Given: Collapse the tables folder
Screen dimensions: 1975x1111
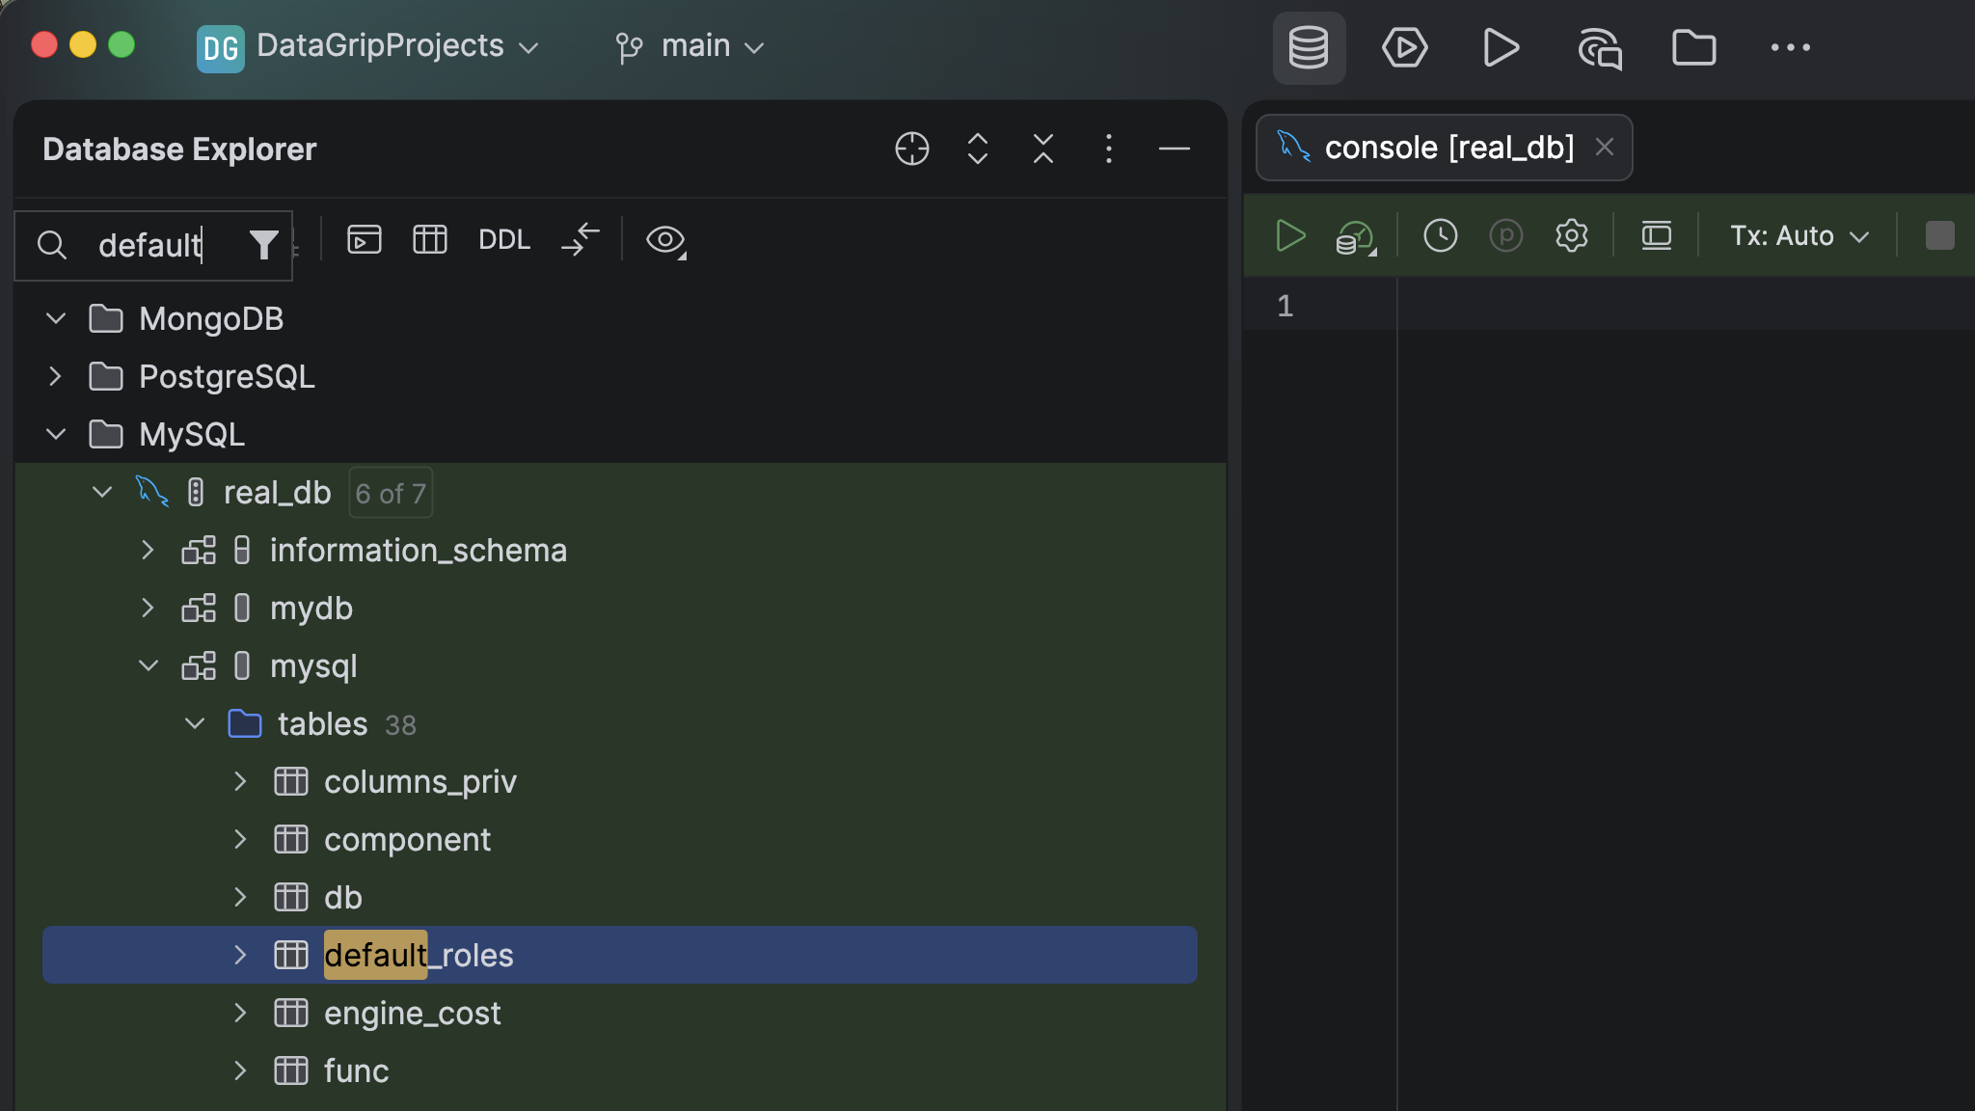Looking at the screenshot, I should [195, 723].
